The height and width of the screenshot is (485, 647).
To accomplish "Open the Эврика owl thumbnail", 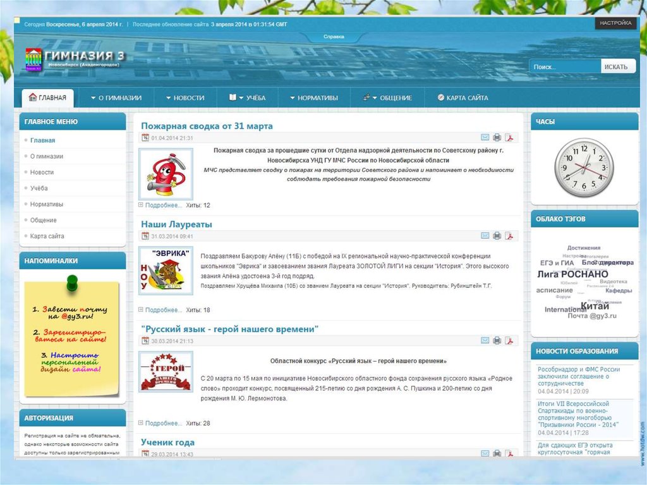I will [166, 271].
